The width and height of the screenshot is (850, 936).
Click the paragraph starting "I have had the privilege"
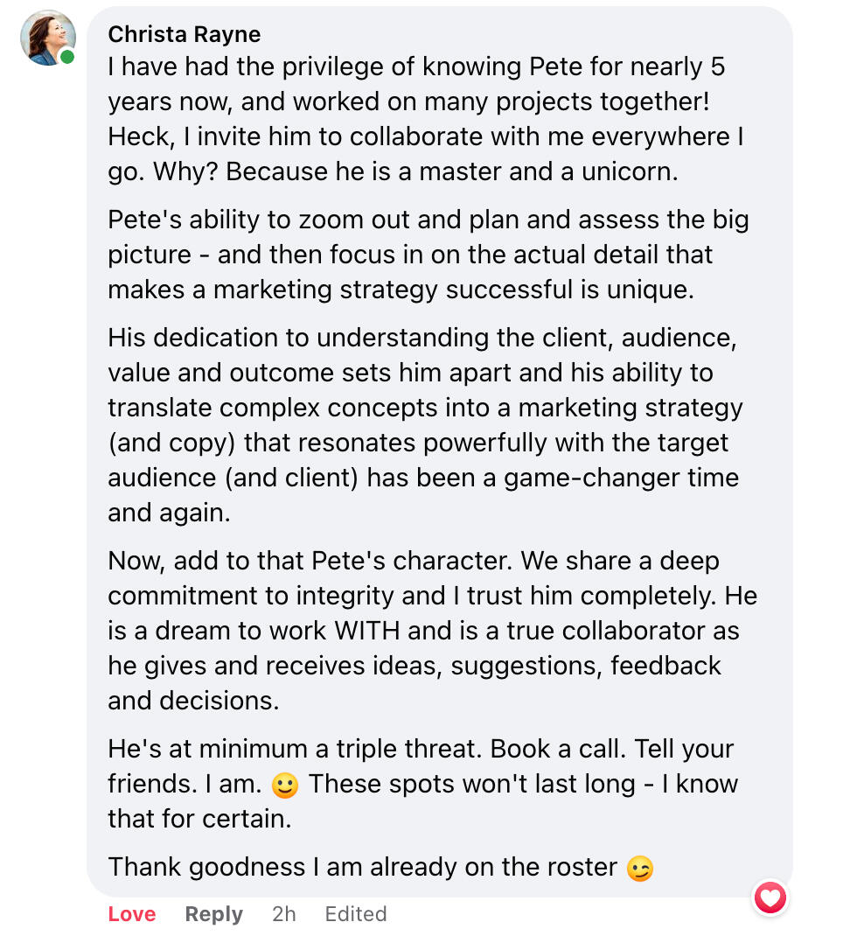coord(420,119)
